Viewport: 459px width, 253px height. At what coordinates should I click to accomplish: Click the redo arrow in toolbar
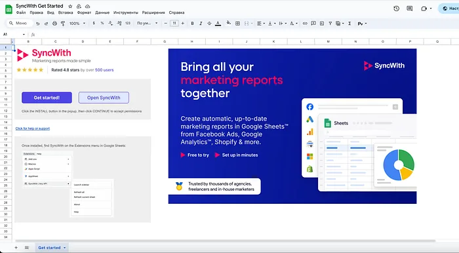pyautogui.click(x=46, y=24)
